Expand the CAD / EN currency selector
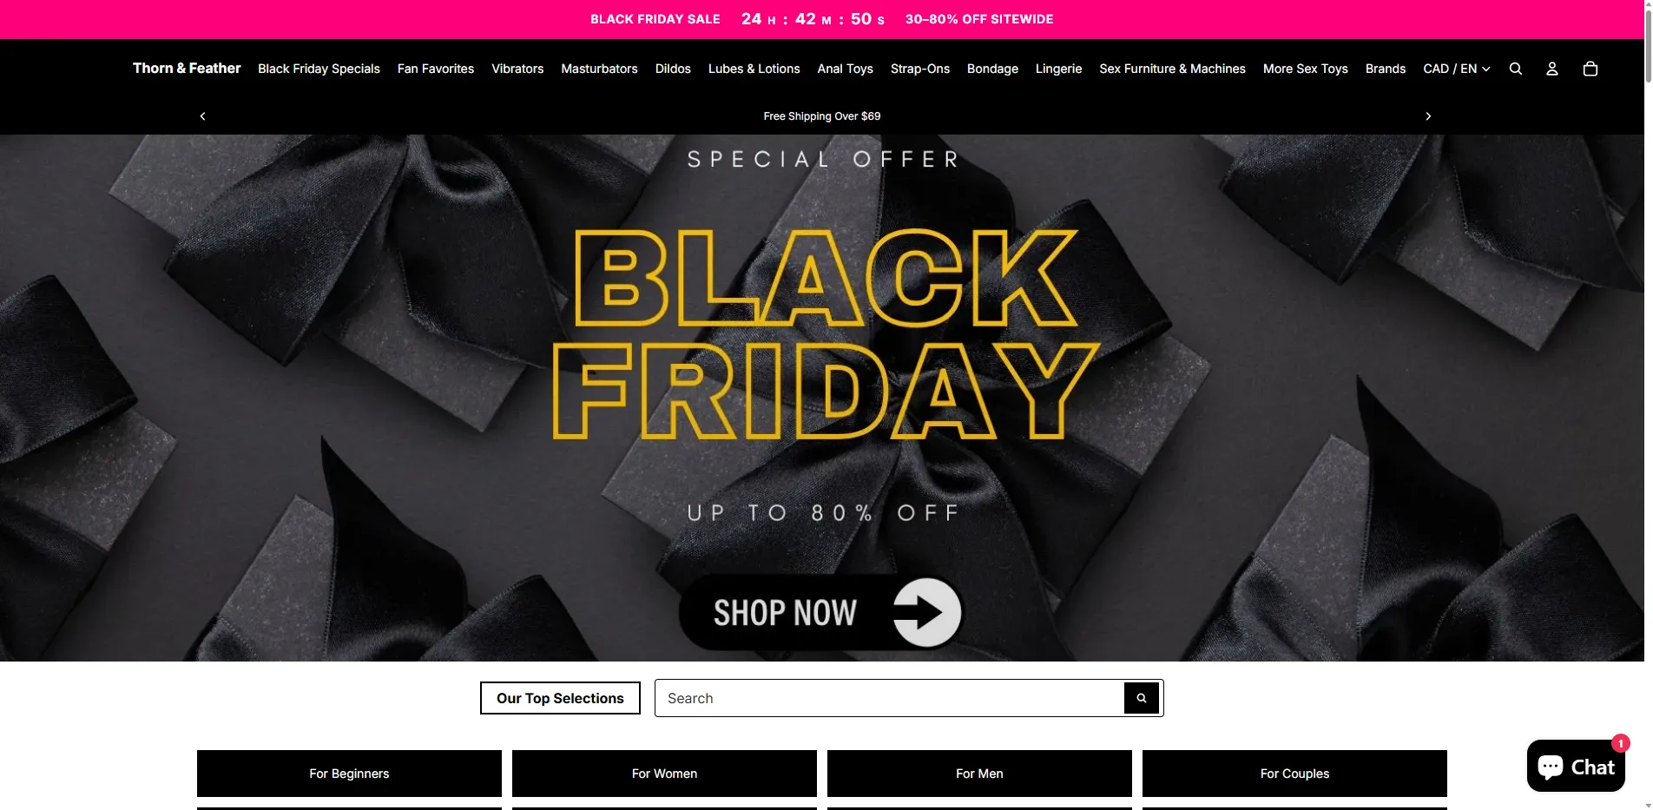Screen dimensions: 1653x810 coord(1457,69)
